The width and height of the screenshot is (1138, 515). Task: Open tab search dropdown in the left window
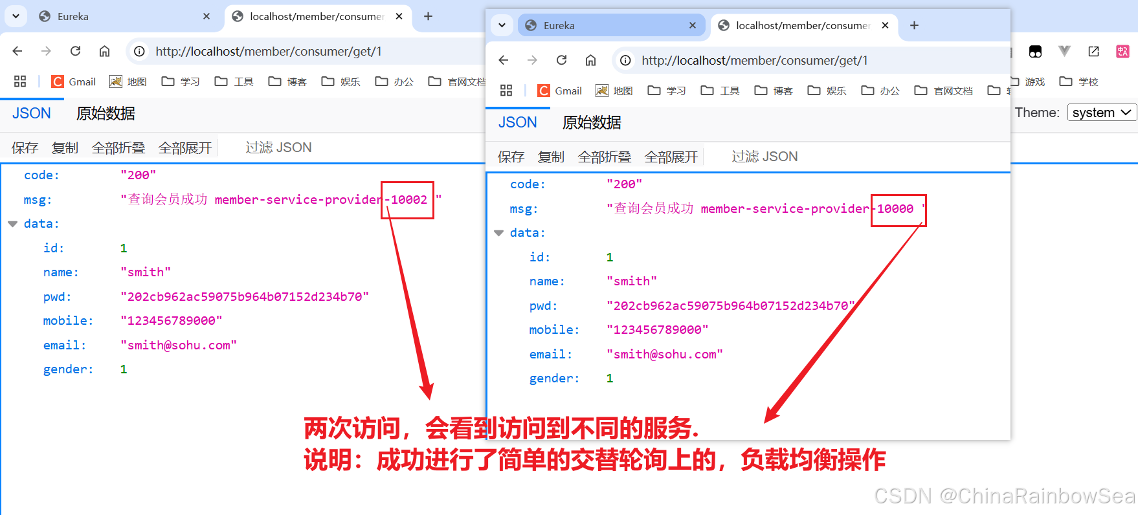click(16, 16)
